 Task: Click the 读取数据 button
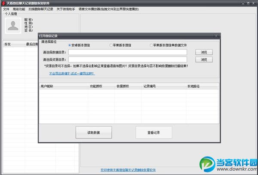94,133
